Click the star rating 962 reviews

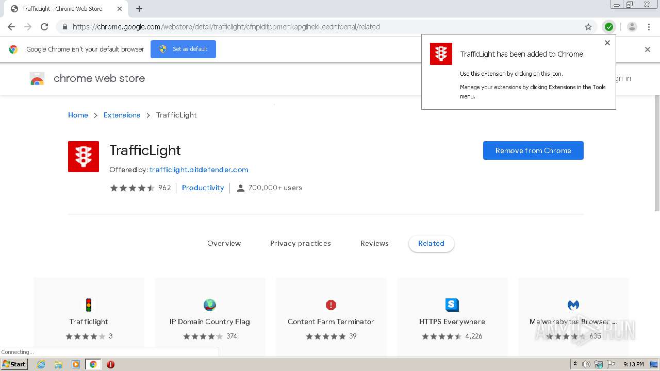coord(140,188)
